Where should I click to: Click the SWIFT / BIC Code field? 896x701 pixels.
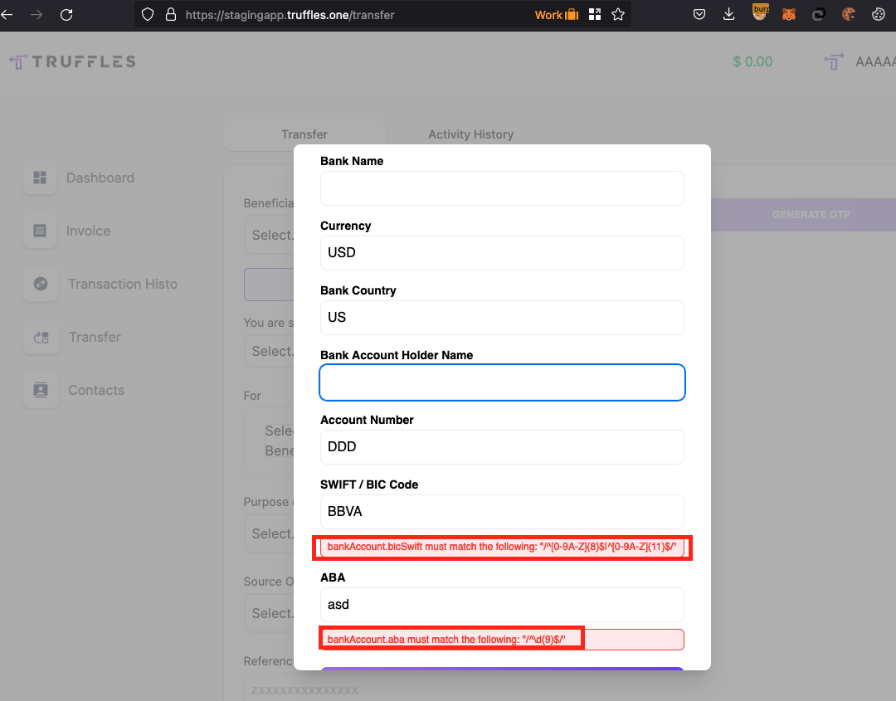tap(502, 511)
